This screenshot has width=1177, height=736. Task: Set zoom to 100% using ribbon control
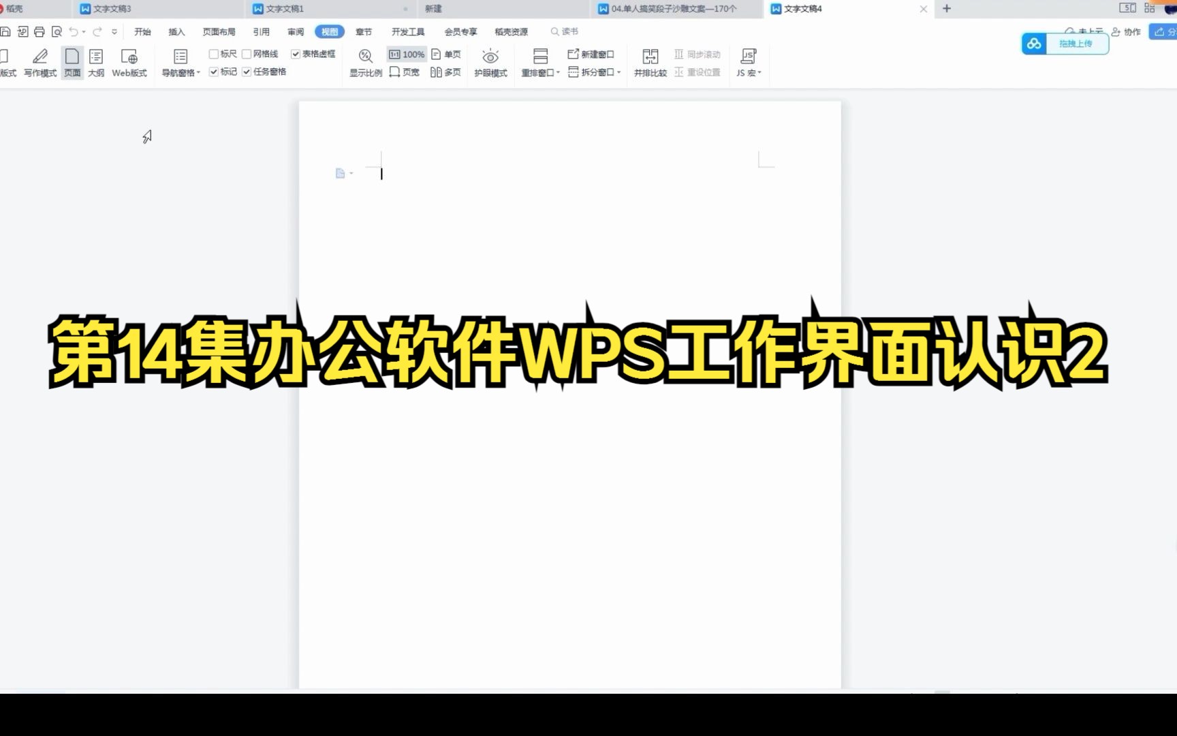point(407,54)
